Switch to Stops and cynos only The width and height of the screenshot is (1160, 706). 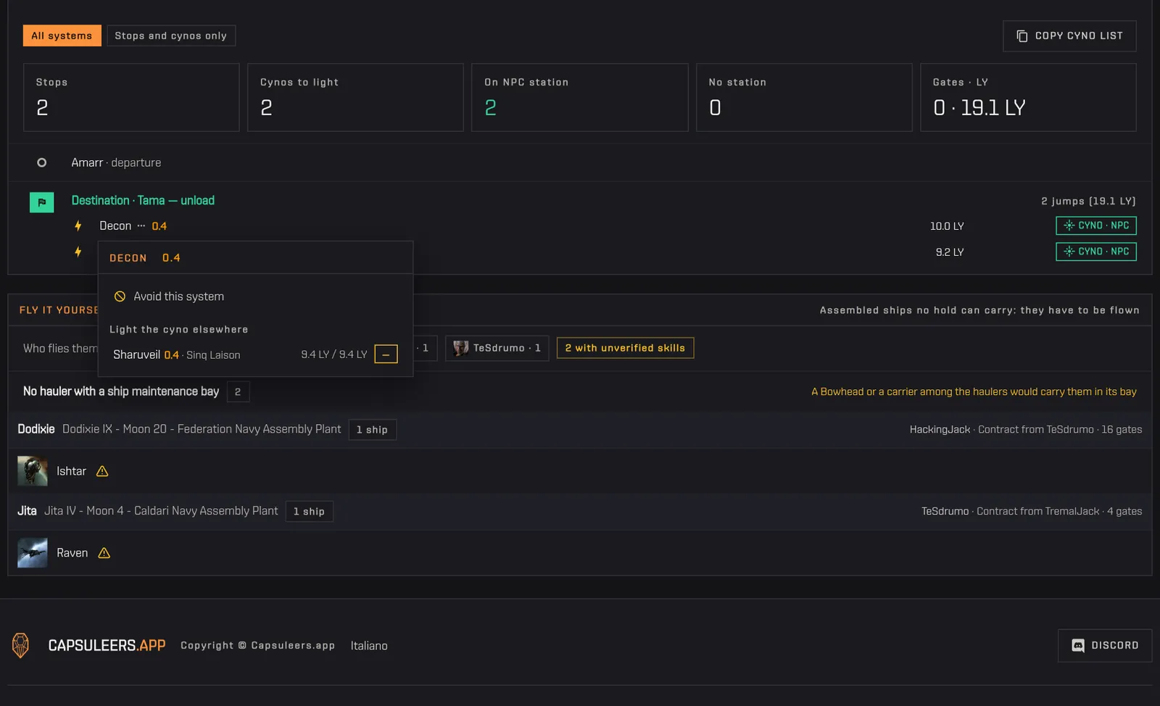170,36
